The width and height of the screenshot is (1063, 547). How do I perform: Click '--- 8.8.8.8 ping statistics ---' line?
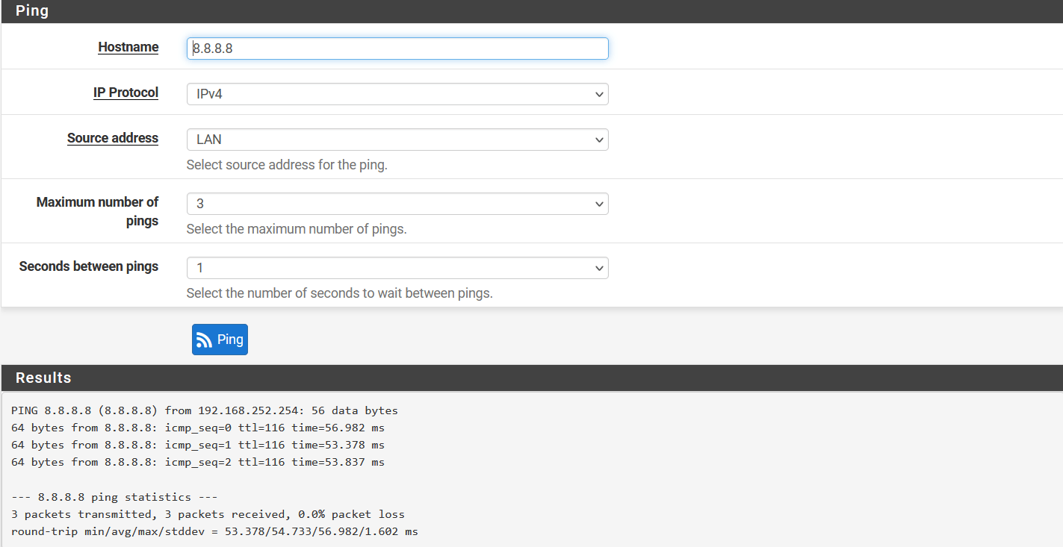pos(114,497)
